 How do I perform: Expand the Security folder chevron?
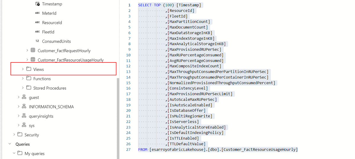pos(14,135)
